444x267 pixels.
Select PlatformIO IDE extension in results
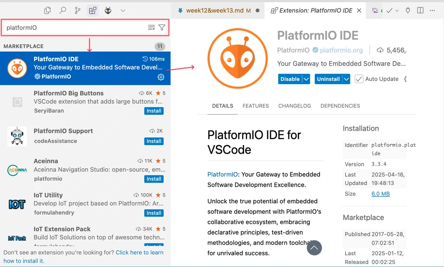tap(85, 68)
